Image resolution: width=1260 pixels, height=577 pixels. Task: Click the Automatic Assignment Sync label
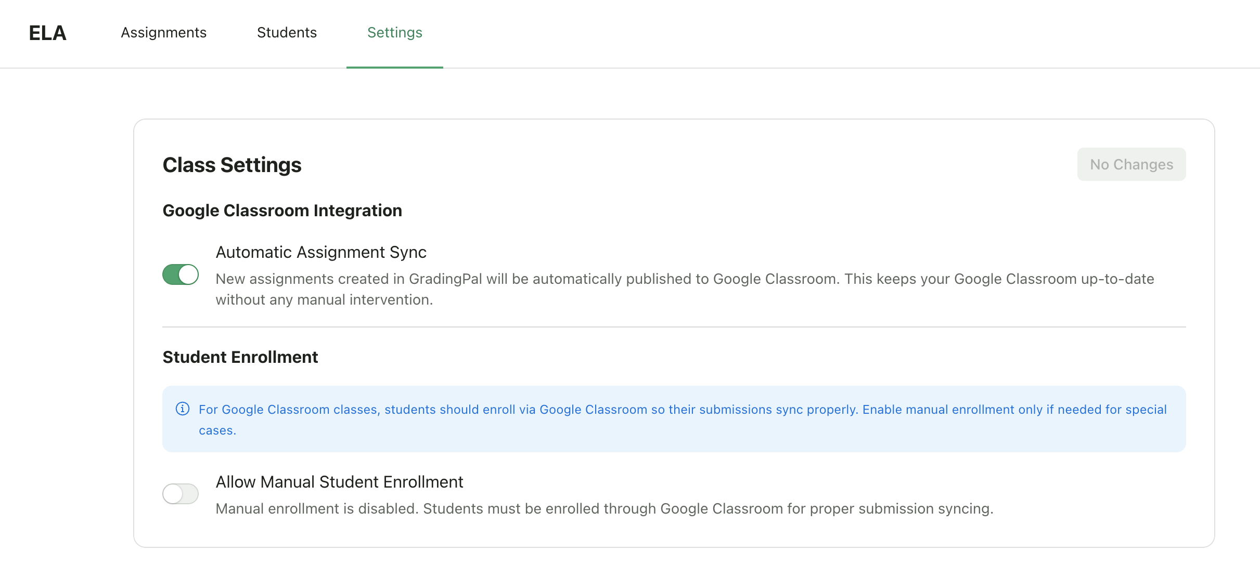click(321, 252)
